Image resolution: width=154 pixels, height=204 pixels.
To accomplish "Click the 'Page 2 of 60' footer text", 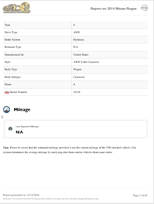I will [140, 195].
